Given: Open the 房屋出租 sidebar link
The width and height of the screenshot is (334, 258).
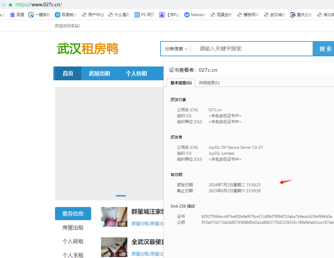Looking at the screenshot, I should point(73,227).
